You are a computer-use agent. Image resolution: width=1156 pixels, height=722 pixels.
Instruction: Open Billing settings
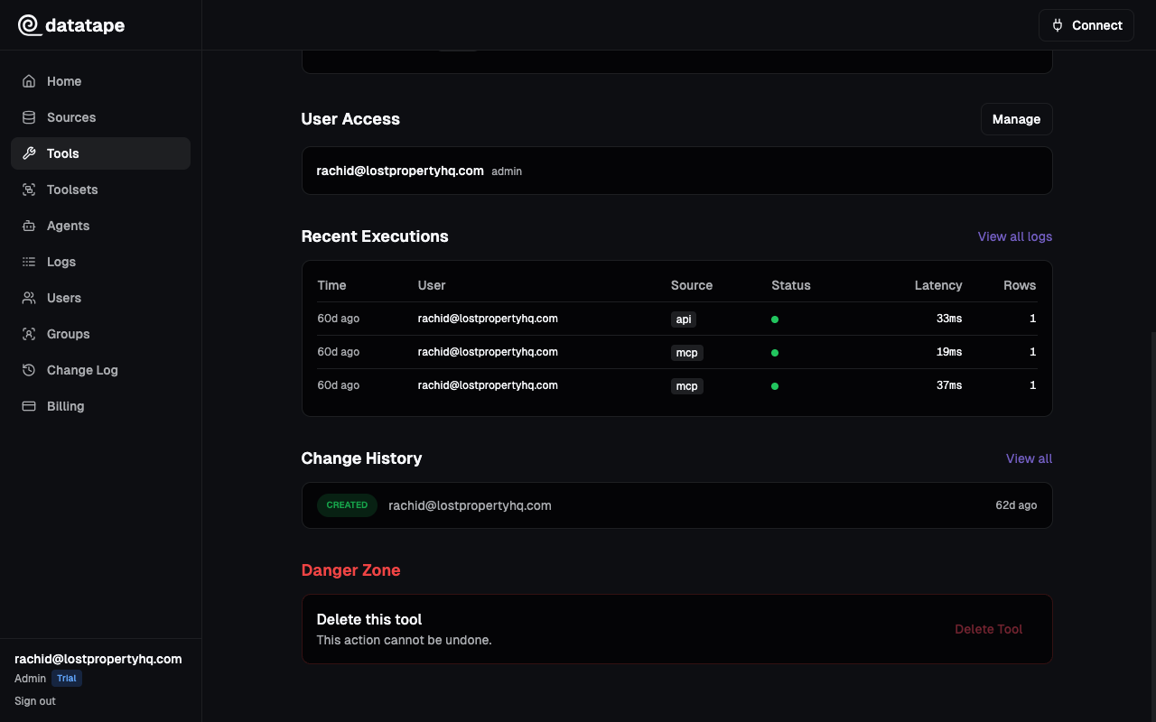(x=100, y=406)
